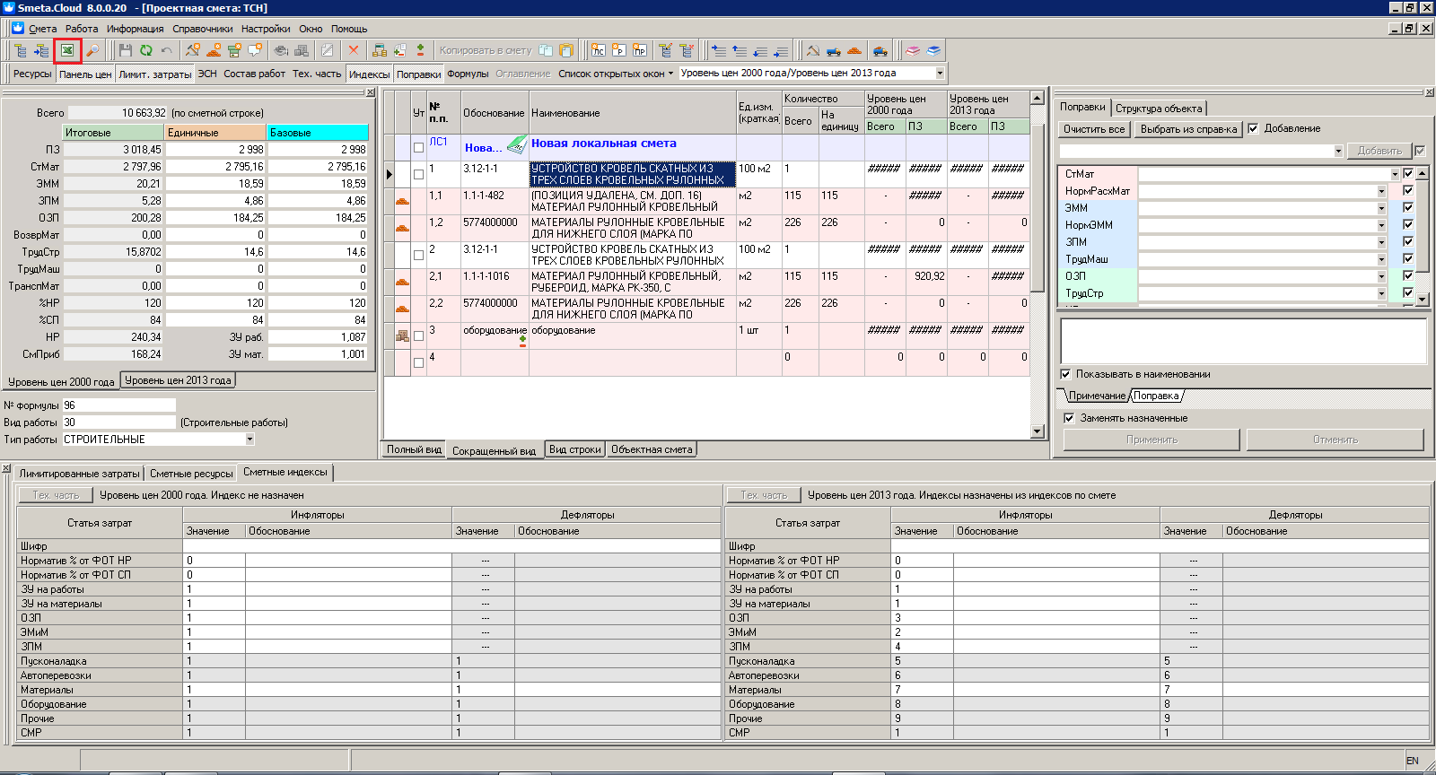Toggle the ЭММ row checkbox in Поправки
The height and width of the screenshot is (775, 1436).
(x=1408, y=207)
